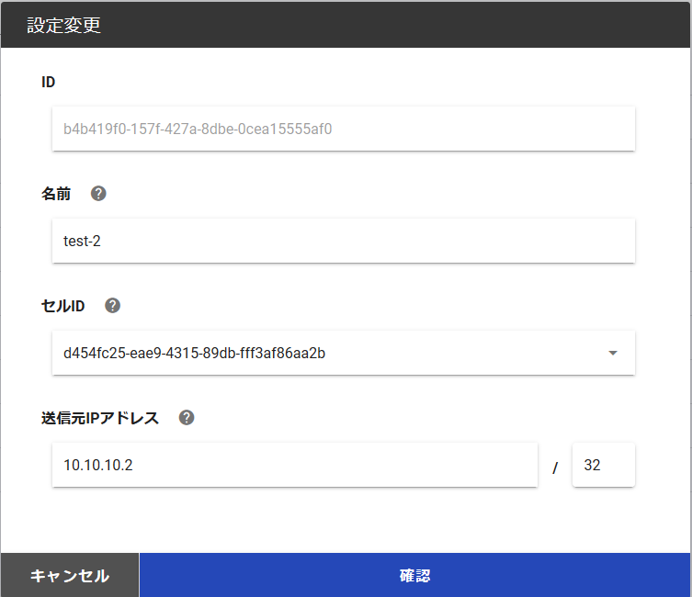The height and width of the screenshot is (597, 692).
Task: Focus the subnet prefix field showing 32
Action: (604, 465)
